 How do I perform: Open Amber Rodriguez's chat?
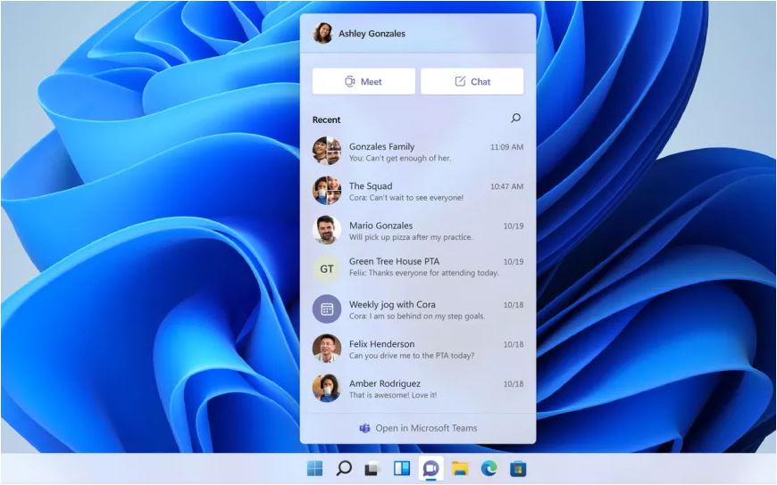418,388
